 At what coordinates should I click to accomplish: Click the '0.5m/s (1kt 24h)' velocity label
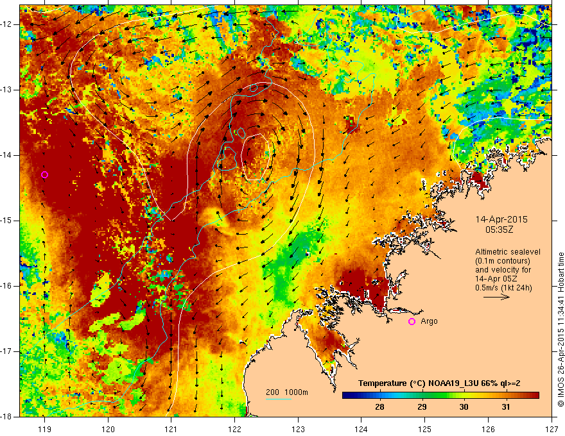pyautogui.click(x=503, y=288)
